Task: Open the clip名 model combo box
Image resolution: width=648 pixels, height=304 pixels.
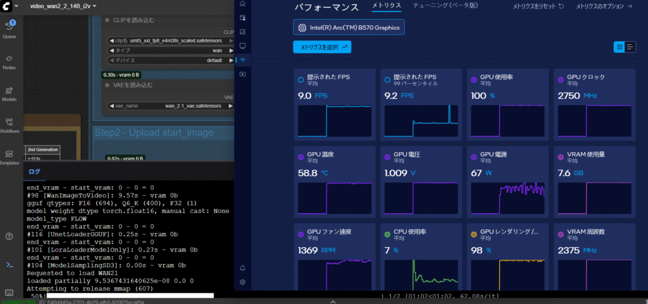Action: (x=171, y=41)
